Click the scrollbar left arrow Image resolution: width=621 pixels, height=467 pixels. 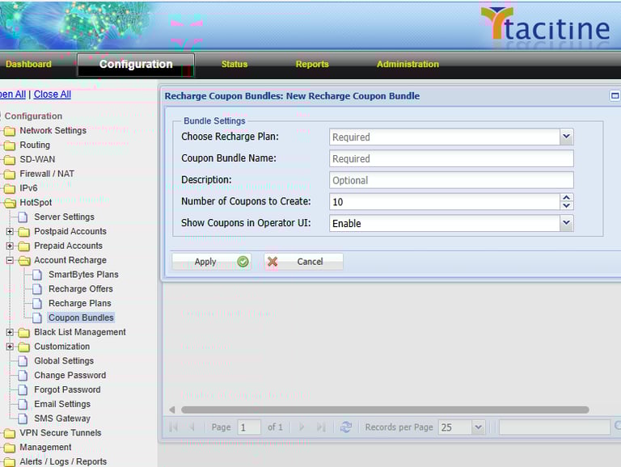point(172,410)
